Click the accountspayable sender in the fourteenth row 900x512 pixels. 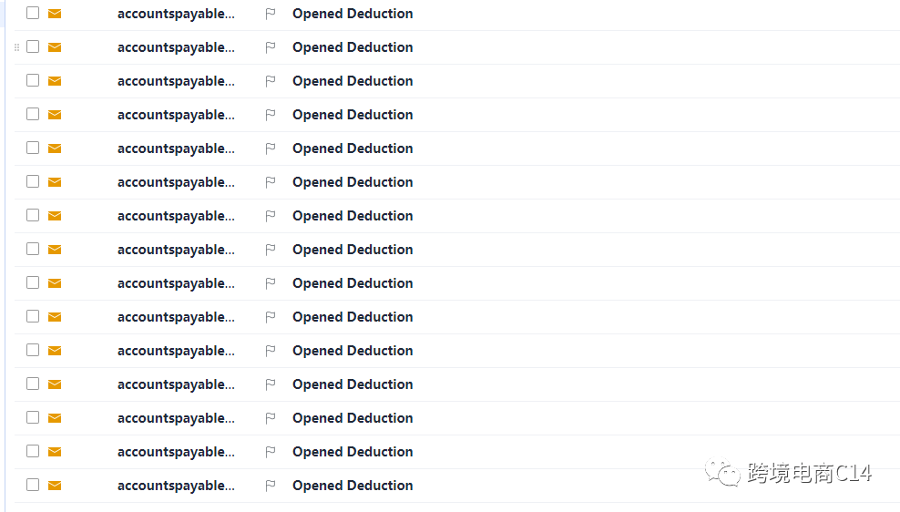click(x=176, y=452)
